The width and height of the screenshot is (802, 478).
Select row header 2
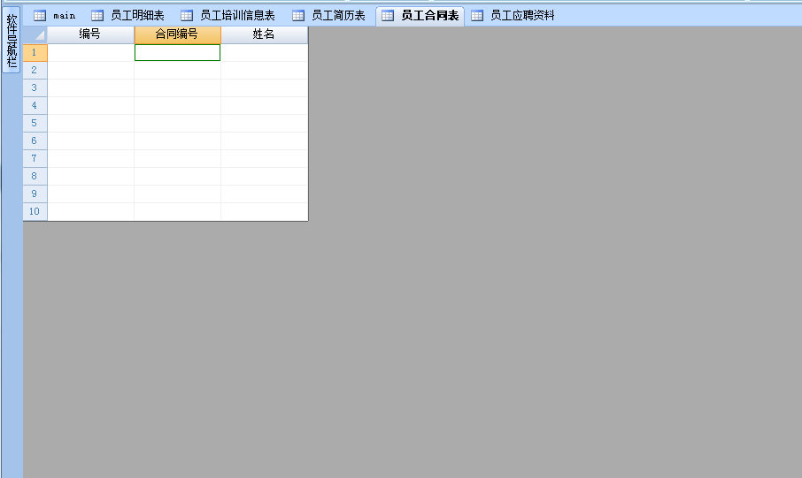(x=35, y=71)
